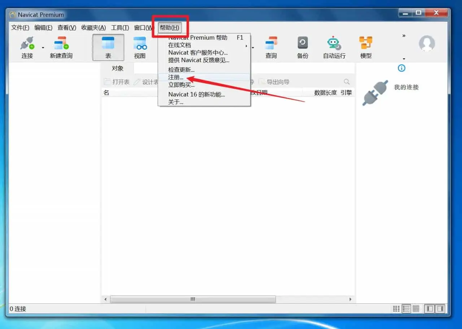Select 检查更新... menu entry
The width and height of the screenshot is (462, 329).
[x=181, y=70]
